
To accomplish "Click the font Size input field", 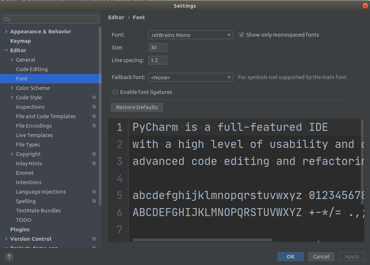I will pos(157,47).
